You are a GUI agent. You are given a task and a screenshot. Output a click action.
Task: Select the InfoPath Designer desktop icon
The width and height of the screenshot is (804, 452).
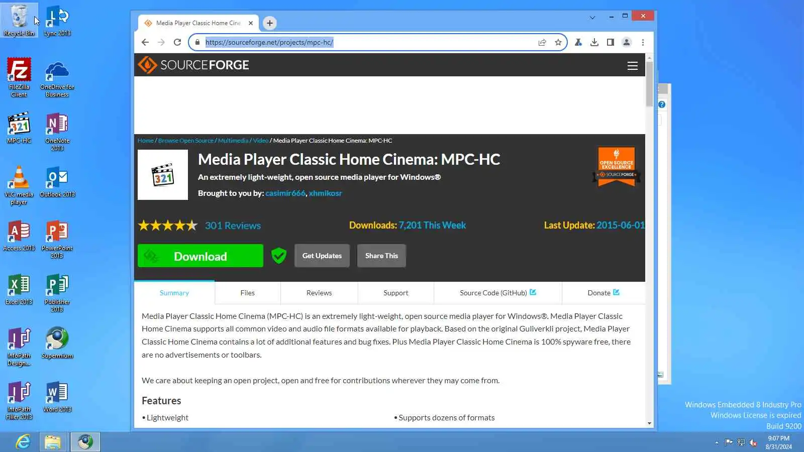pyautogui.click(x=19, y=346)
